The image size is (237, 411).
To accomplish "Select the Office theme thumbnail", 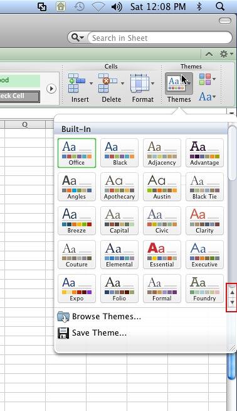I will tap(76, 153).
